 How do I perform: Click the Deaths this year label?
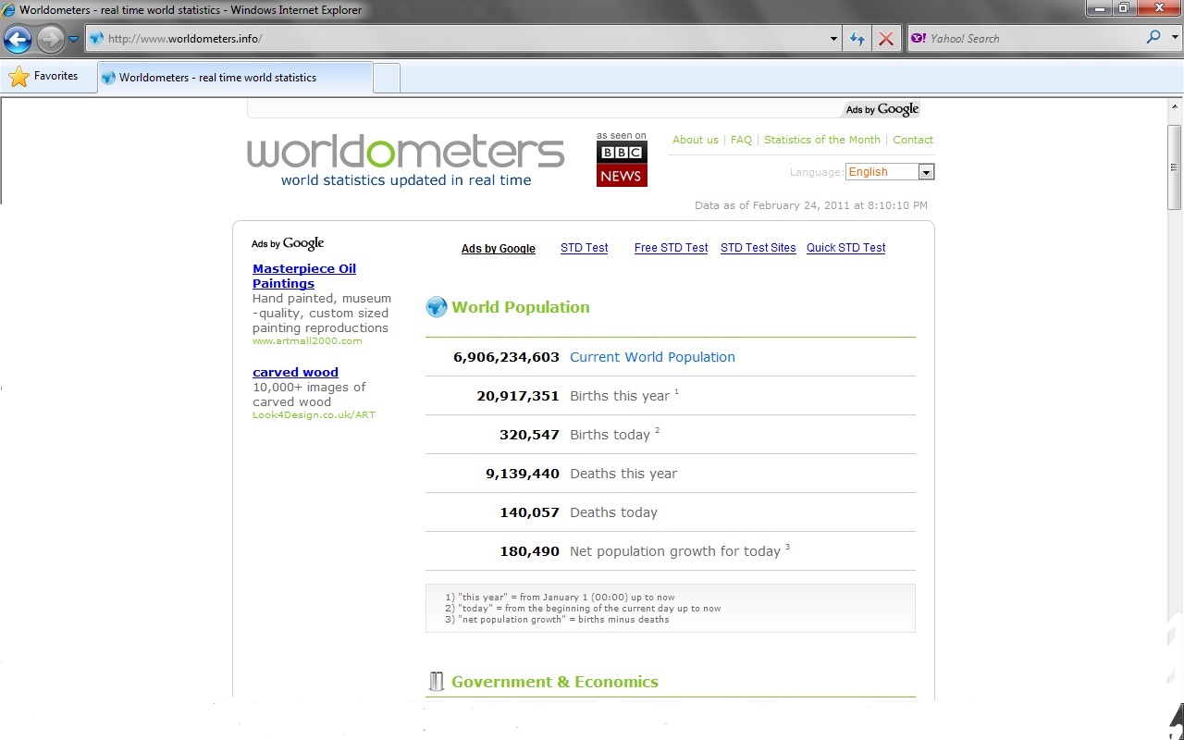pyautogui.click(x=623, y=474)
